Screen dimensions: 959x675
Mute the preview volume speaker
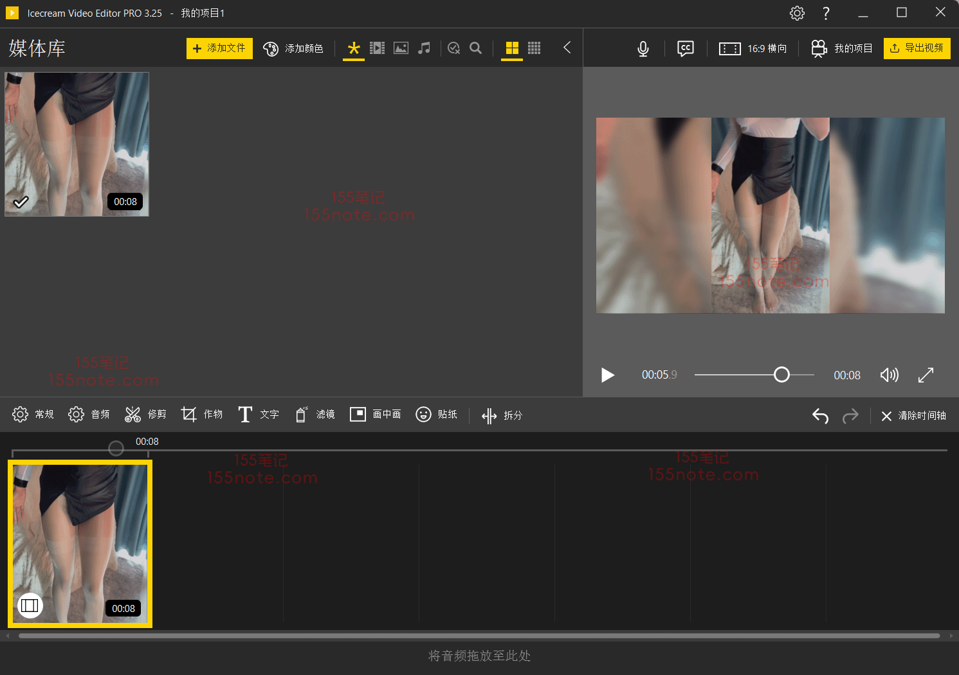click(889, 375)
